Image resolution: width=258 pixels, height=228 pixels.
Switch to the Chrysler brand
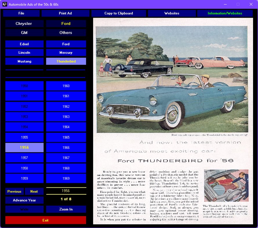(24, 23)
